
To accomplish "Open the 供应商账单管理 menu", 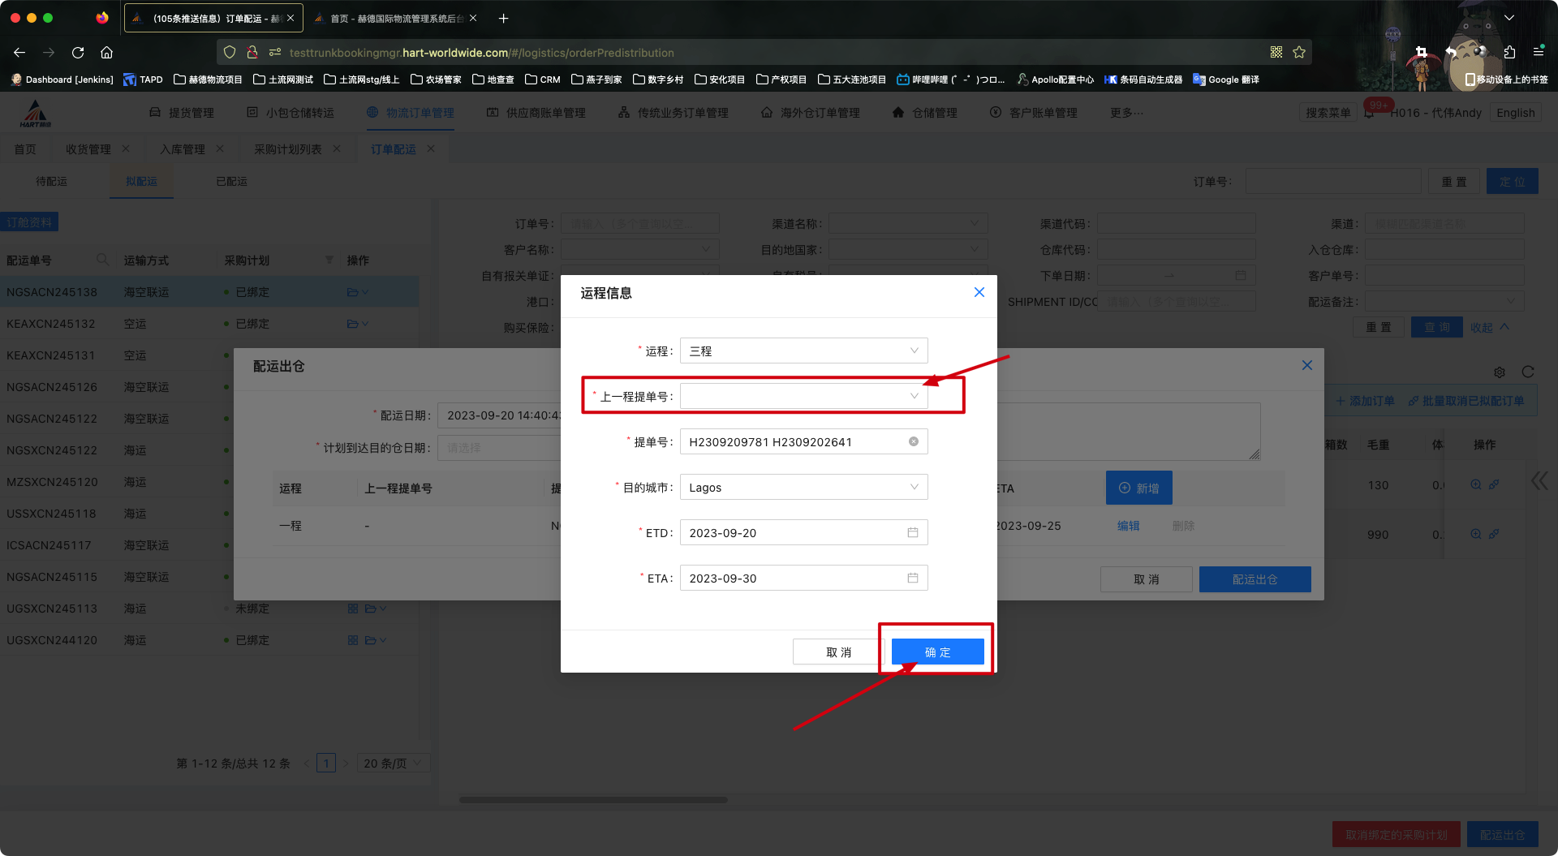I will tap(536, 112).
